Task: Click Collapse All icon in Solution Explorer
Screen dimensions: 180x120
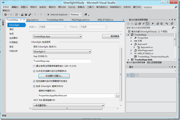Action: pyautogui.click(x=158, y=24)
